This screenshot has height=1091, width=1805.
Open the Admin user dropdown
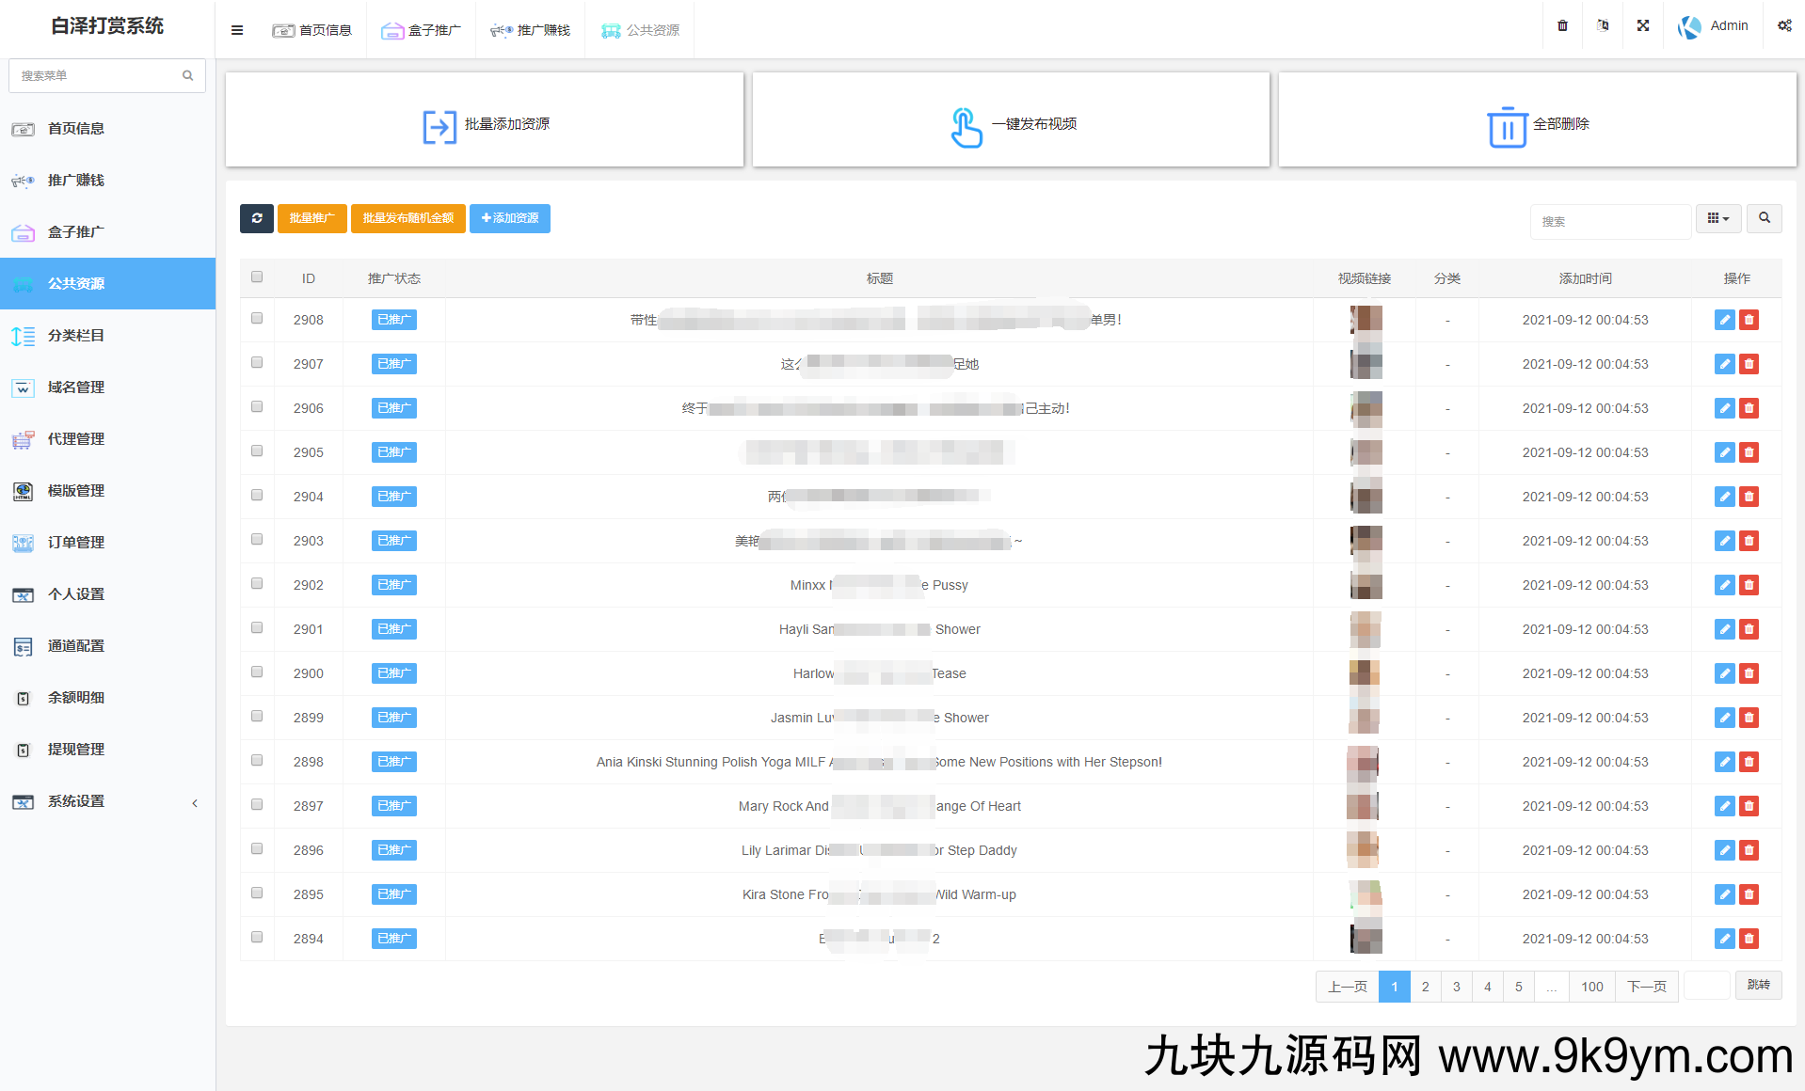click(1714, 26)
